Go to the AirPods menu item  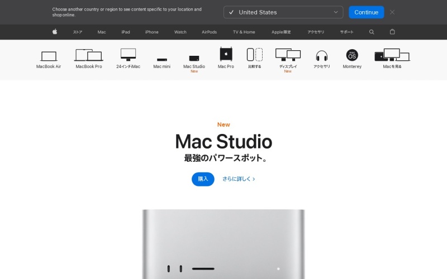(x=210, y=32)
